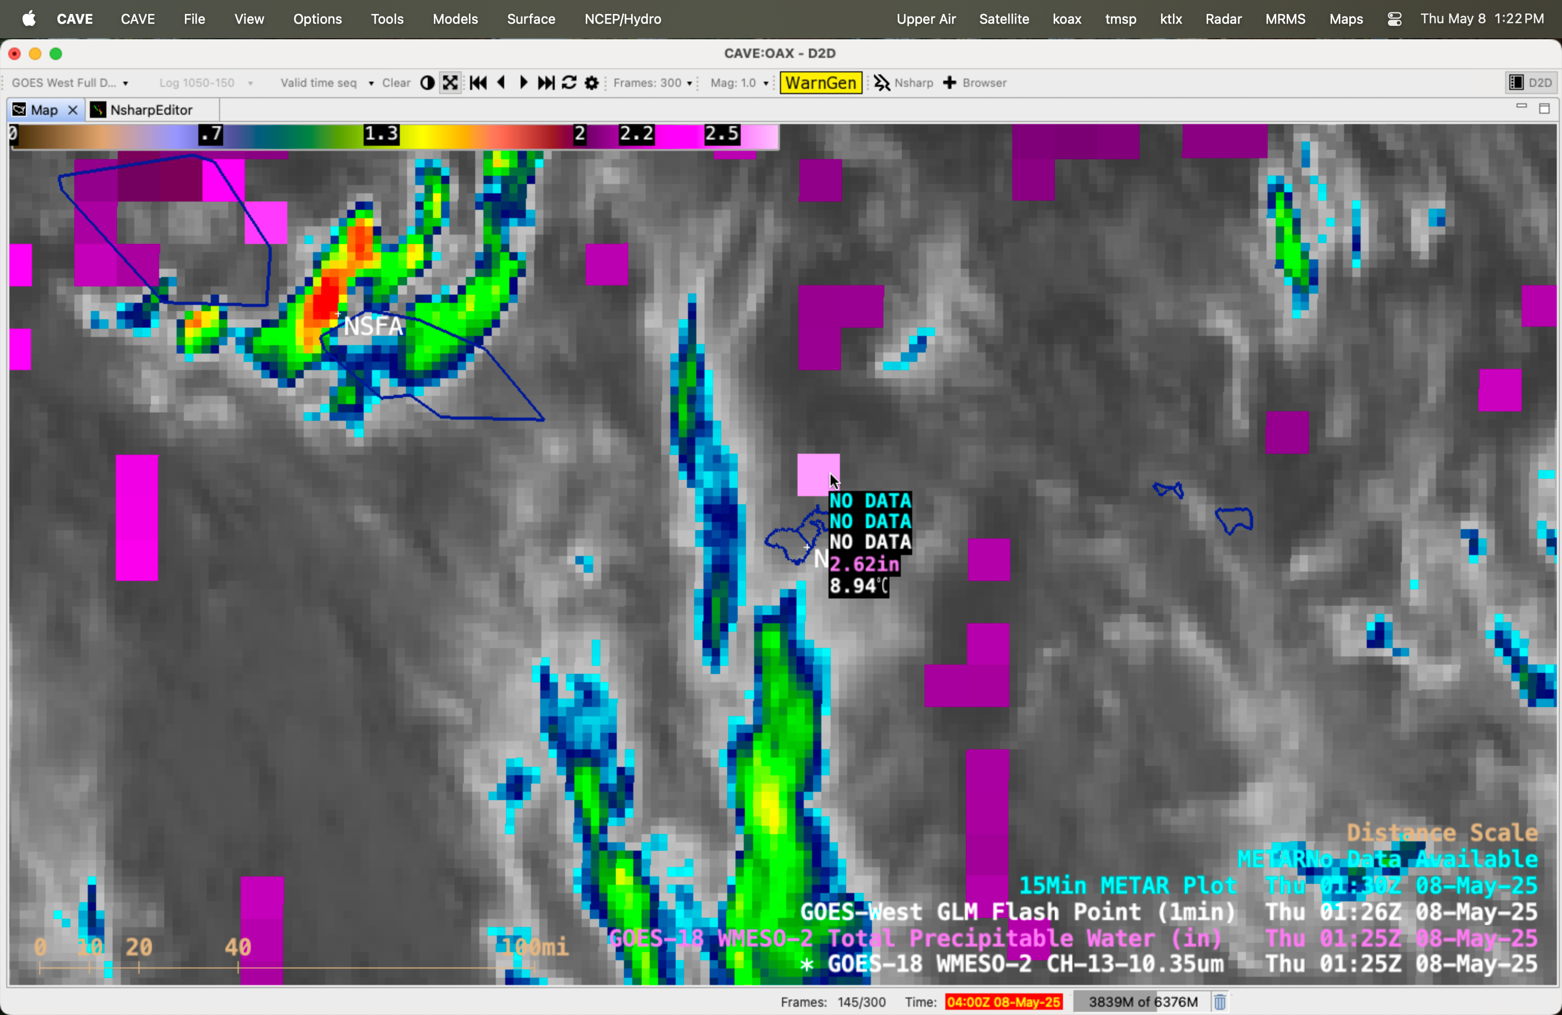Open the Maps menu
The height and width of the screenshot is (1015, 1562).
[1346, 19]
